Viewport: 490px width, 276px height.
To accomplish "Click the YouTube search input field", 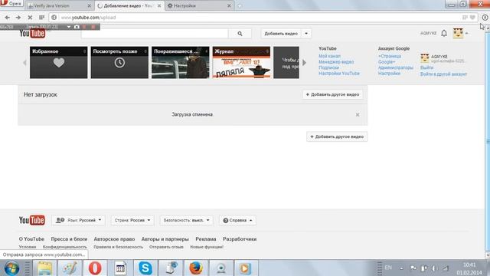I will pyautogui.click(x=155, y=34).
